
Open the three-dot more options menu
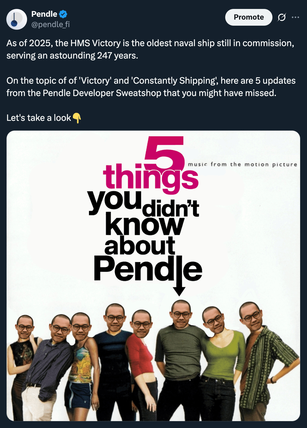pyautogui.click(x=295, y=17)
